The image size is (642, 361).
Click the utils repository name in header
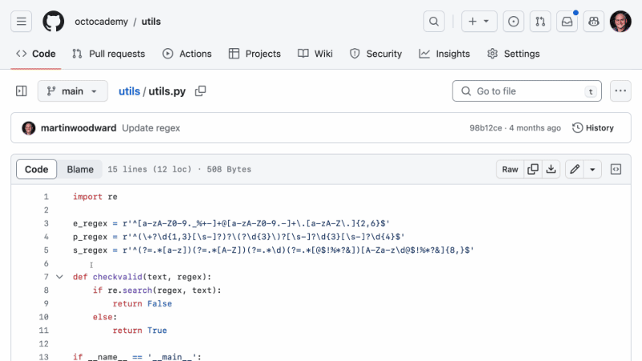[x=151, y=22]
